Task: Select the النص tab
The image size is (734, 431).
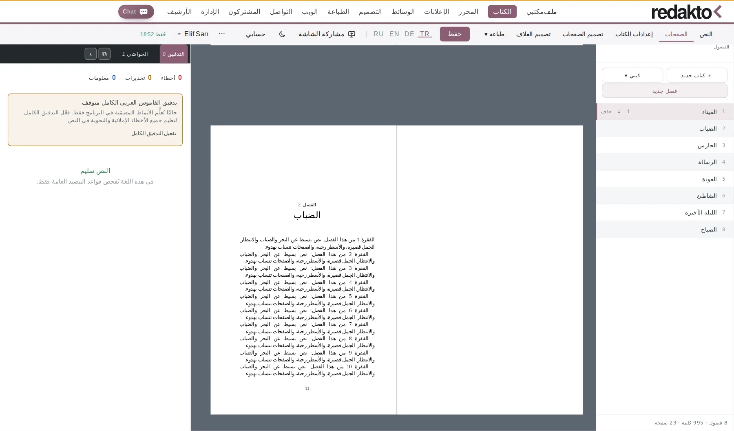Action: 706,34
